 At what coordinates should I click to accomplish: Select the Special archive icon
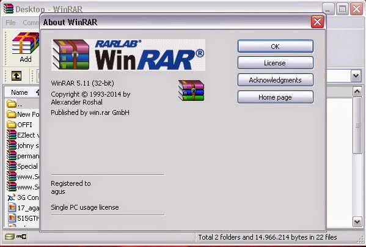pyautogui.click(x=12, y=166)
